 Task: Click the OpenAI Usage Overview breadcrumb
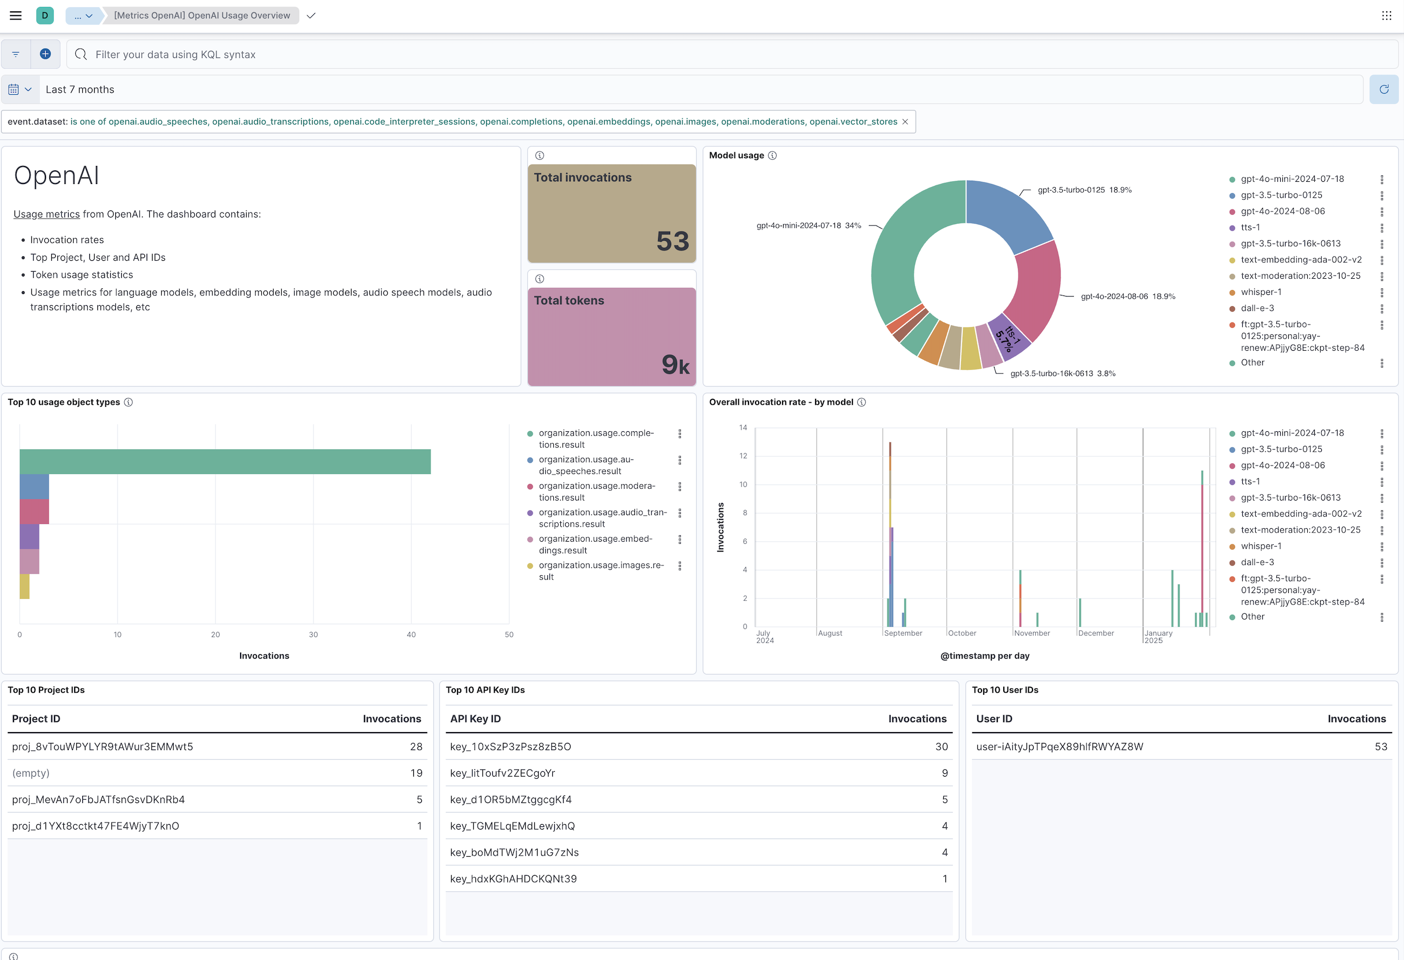click(x=202, y=16)
